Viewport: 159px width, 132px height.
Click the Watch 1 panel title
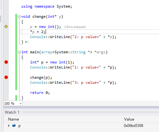coord(12,112)
